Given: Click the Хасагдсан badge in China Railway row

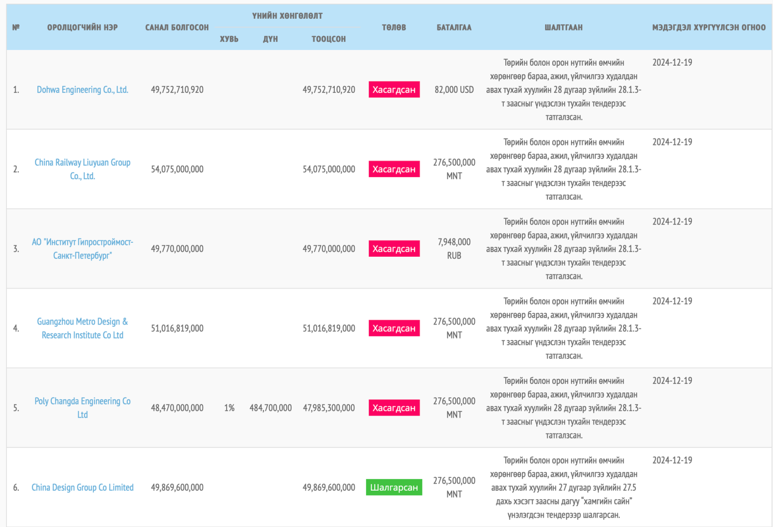Looking at the screenshot, I should [394, 169].
